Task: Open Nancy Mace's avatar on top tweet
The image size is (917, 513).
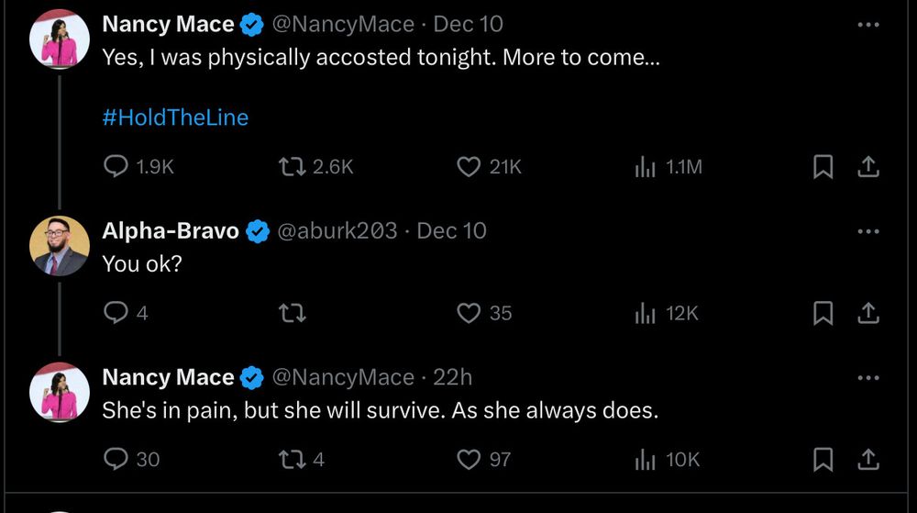Action: tap(60, 39)
